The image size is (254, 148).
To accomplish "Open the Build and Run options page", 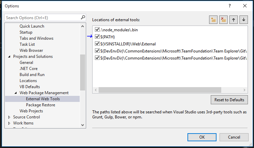I will (x=32, y=75).
